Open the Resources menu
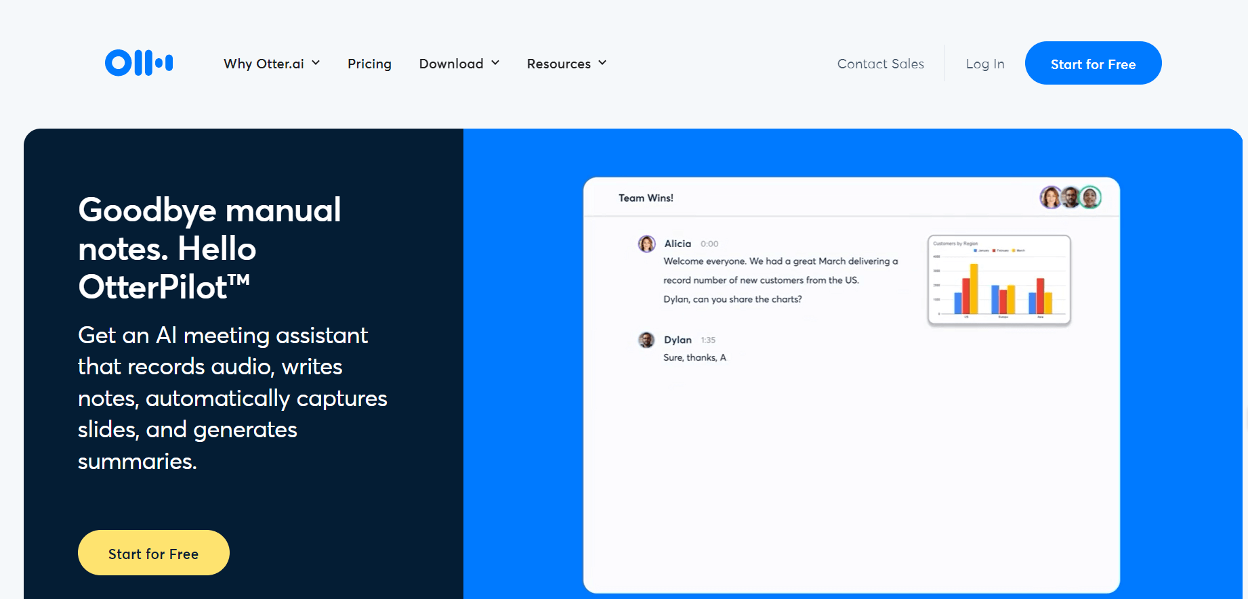 click(x=558, y=64)
